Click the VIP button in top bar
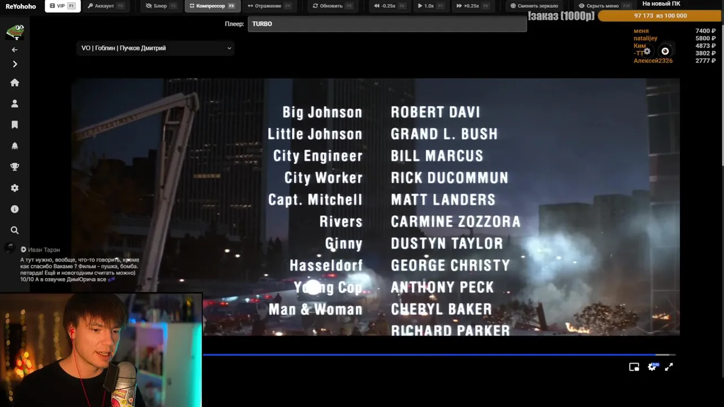 pyautogui.click(x=62, y=6)
